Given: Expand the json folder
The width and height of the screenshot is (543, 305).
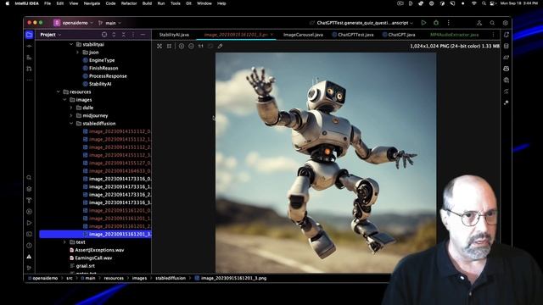Looking at the screenshot, I should [77, 53].
